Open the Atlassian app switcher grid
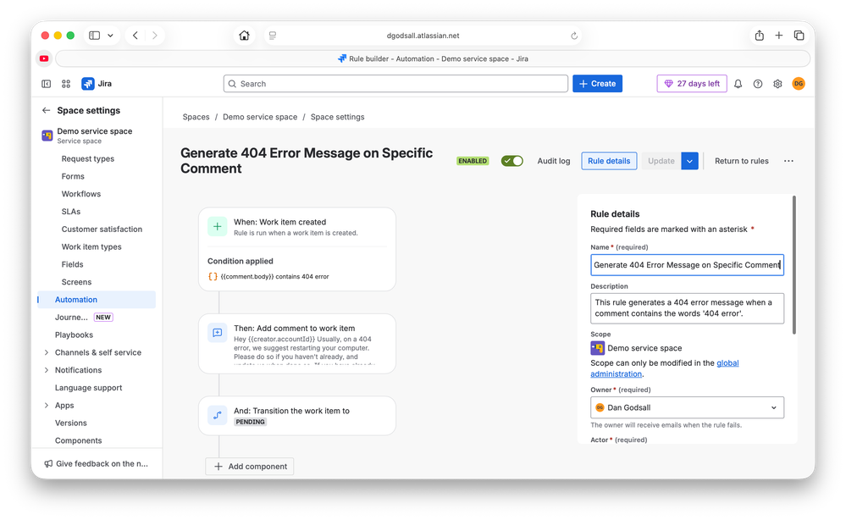 66,84
